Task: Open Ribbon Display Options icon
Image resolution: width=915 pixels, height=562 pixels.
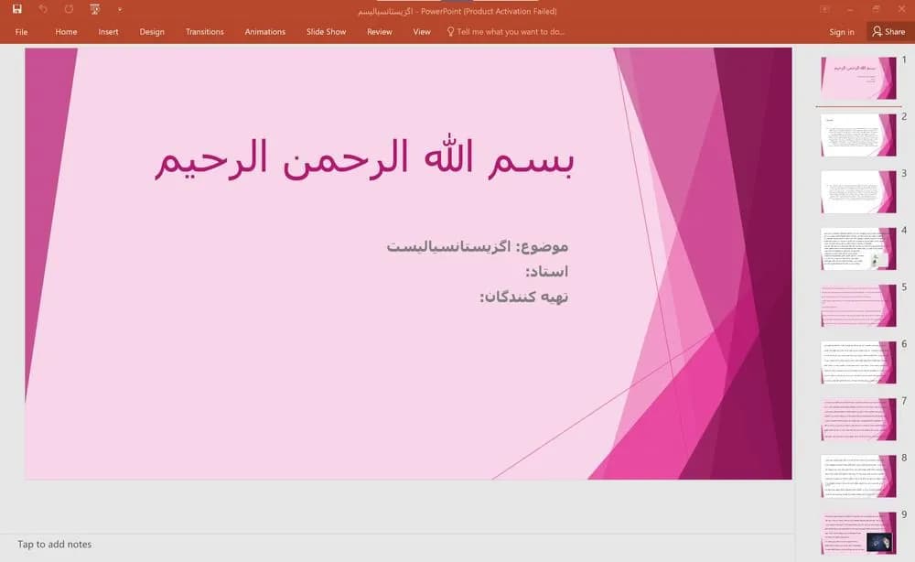Action: (824, 9)
